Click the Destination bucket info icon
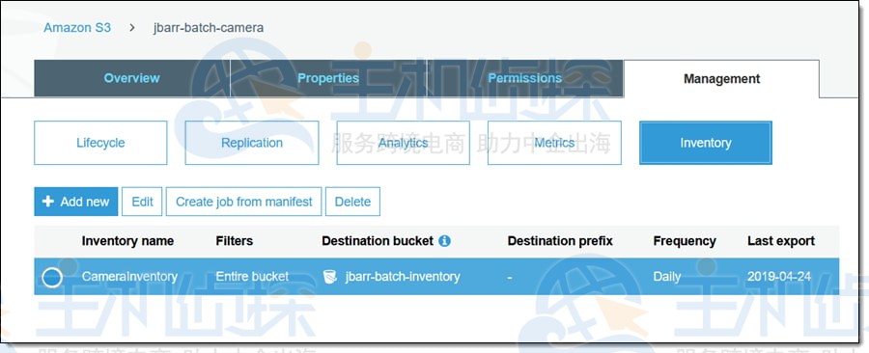Viewport: 869px width, 353px height. pyautogui.click(x=444, y=241)
